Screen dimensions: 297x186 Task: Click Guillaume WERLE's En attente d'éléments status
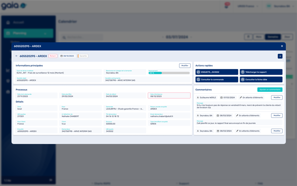coord(251,98)
